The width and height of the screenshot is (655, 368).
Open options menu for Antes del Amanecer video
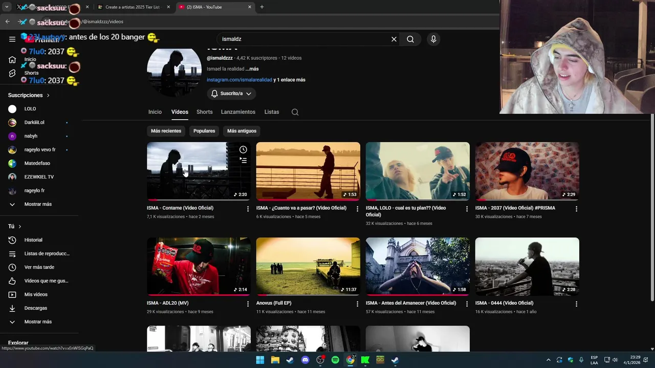[x=467, y=304]
